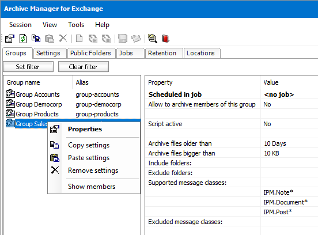The image size is (318, 235).
Task: Switch to the Locations tab
Action: click(x=202, y=53)
